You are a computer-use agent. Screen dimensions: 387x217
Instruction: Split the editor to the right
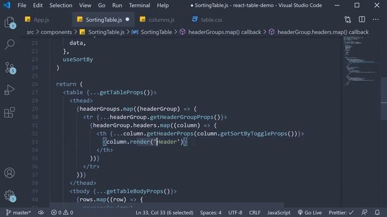[362, 19]
